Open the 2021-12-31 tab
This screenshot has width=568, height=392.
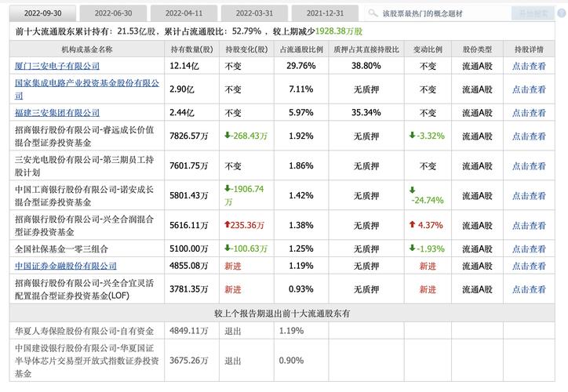coord(325,13)
